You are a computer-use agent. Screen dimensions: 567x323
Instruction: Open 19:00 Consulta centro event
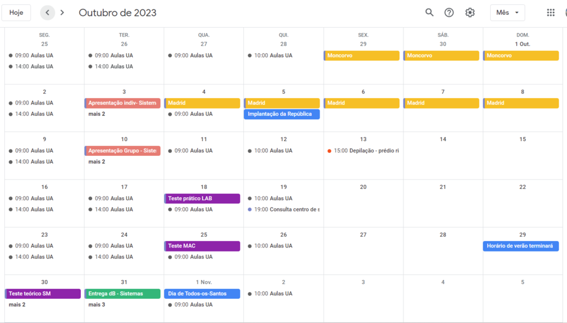[283, 210]
